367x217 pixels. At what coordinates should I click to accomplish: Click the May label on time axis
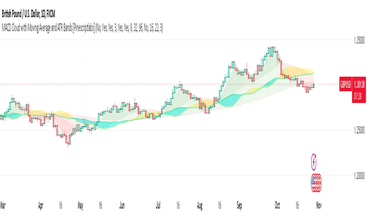point(80,206)
